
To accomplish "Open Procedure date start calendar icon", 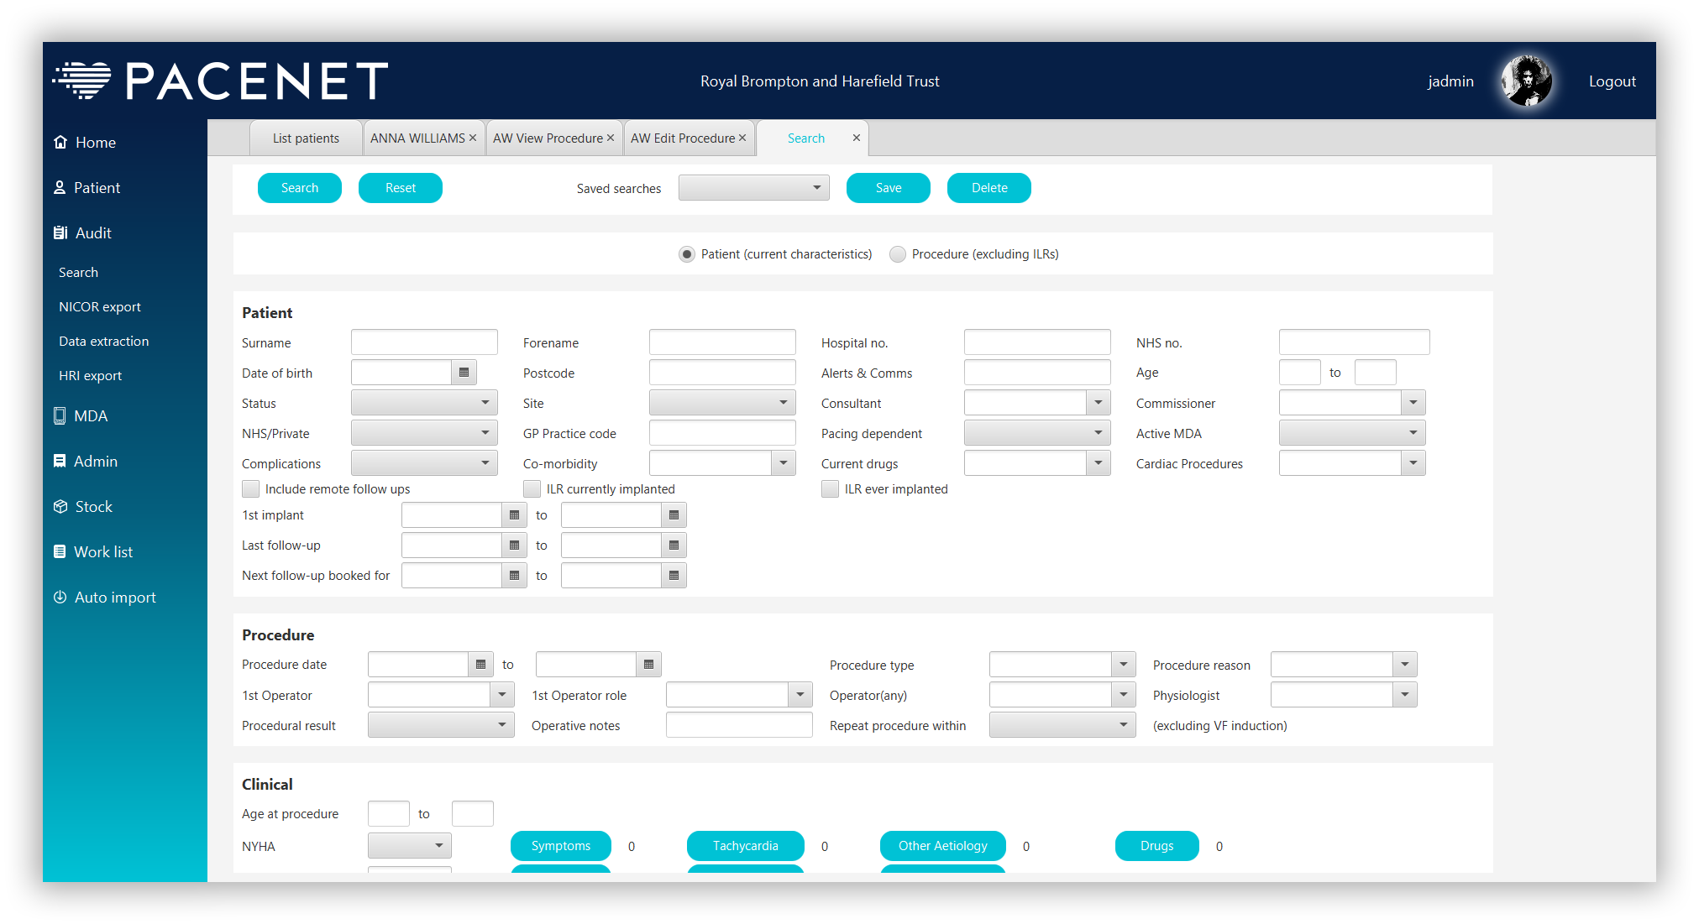I will (x=480, y=665).
